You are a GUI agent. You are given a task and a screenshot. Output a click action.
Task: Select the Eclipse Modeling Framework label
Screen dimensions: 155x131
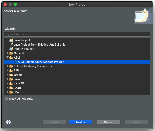point(33,66)
